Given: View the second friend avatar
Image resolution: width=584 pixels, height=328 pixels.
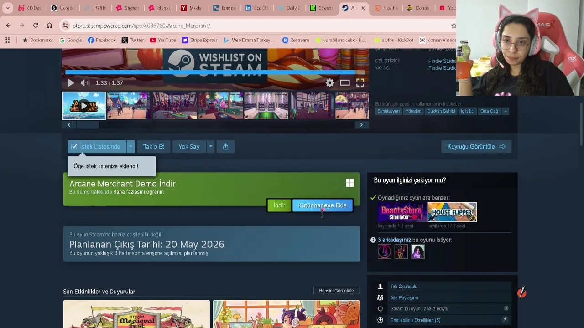Looking at the screenshot, I should click(401, 251).
